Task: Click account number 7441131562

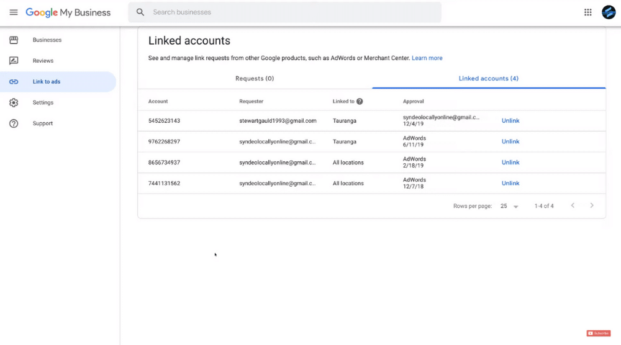Action: pos(164,183)
